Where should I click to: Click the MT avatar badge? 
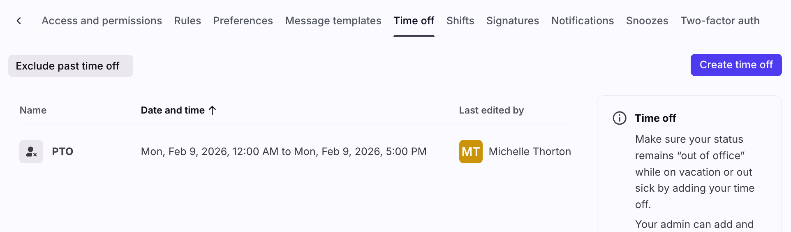coord(471,152)
